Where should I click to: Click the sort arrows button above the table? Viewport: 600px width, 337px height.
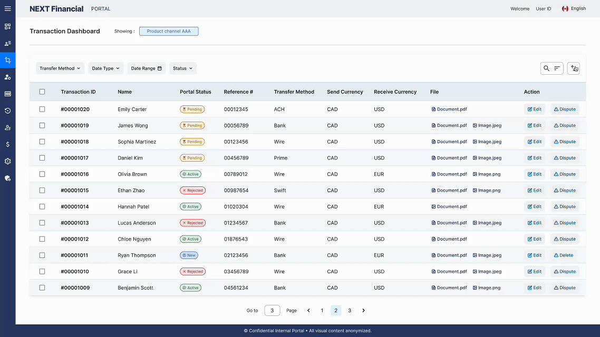(x=574, y=68)
